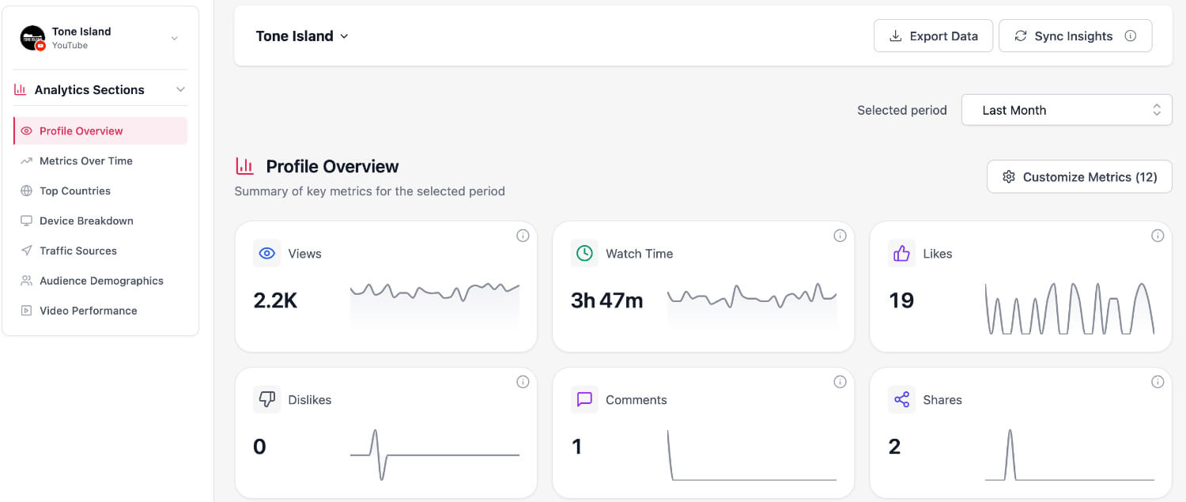Click the Top Countries globe icon

(x=26, y=191)
